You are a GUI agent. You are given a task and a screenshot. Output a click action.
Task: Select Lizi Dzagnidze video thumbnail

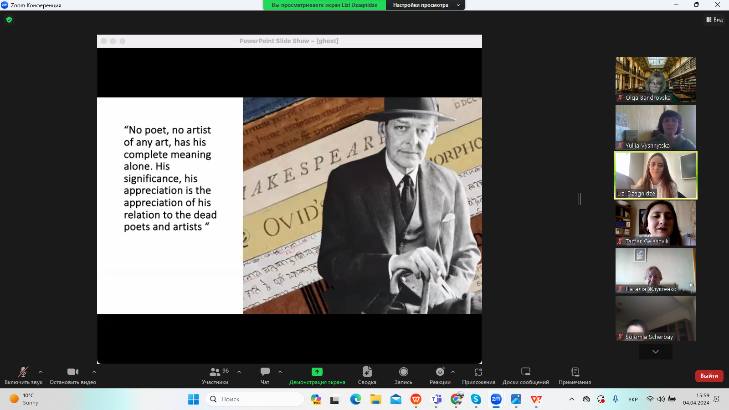click(655, 175)
